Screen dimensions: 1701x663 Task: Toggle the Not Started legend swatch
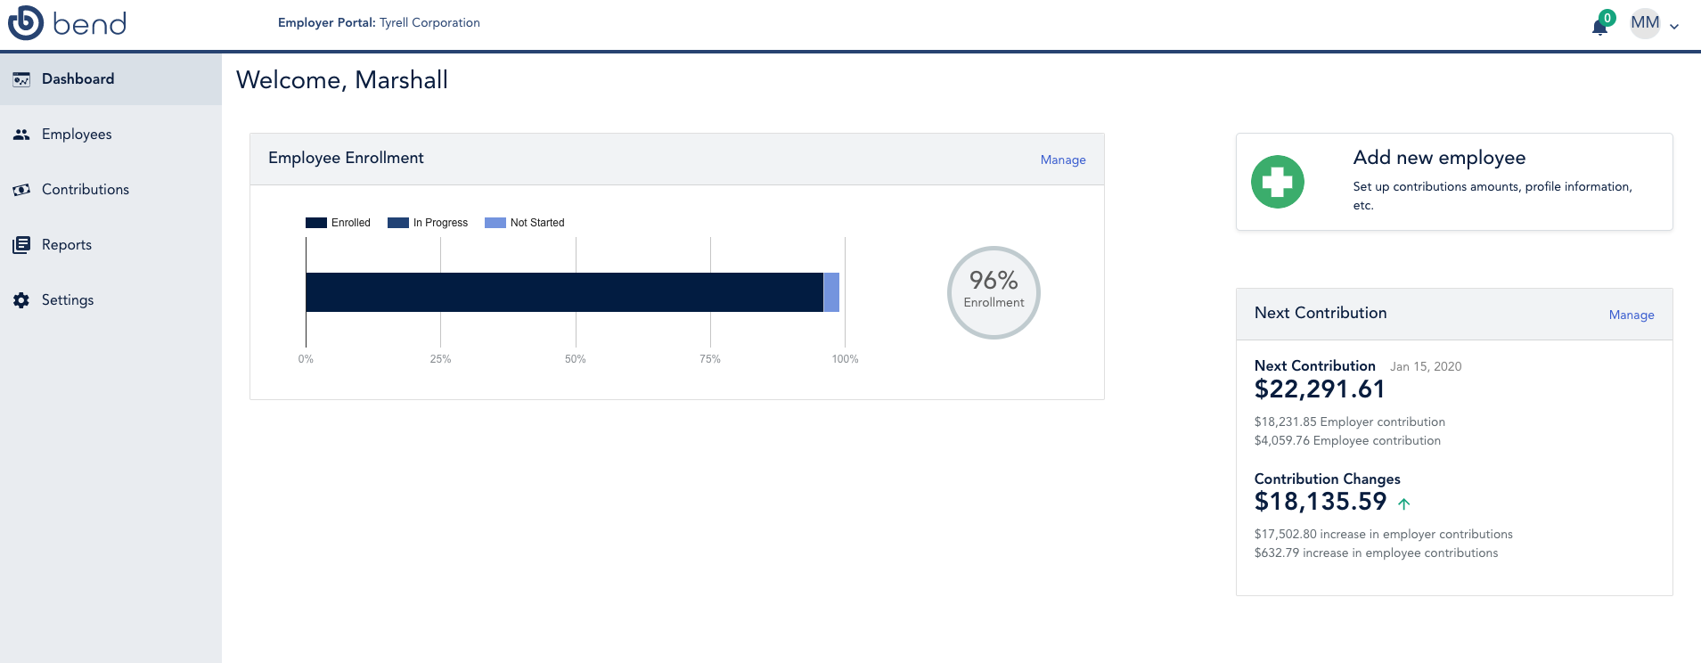pos(495,223)
